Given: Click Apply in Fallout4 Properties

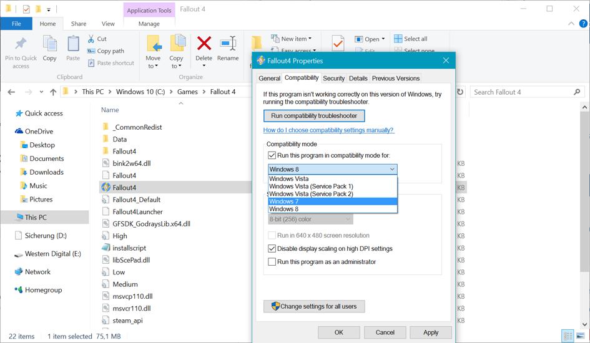Looking at the screenshot, I should [431, 332].
